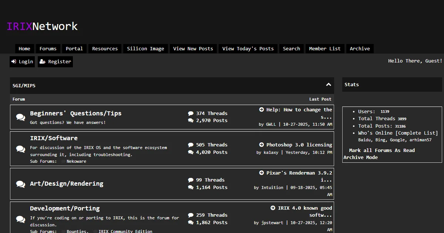This screenshot has width=444, height=233.
Task: Open GWLL's profile link
Action: (x=270, y=124)
